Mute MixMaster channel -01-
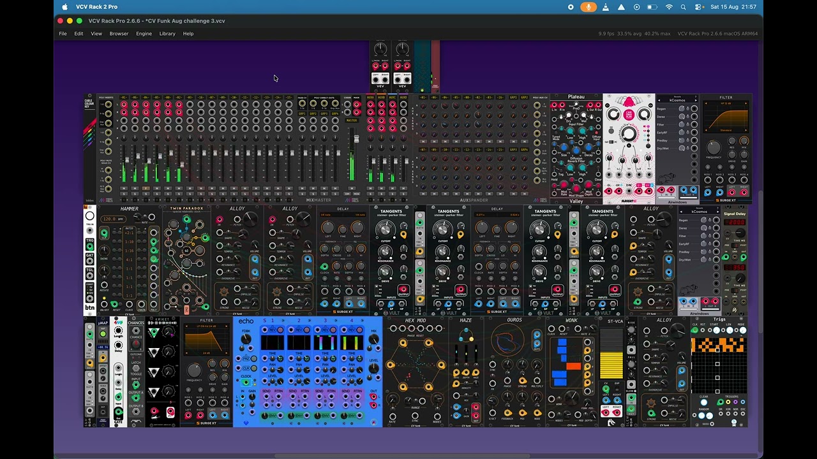 [x=124, y=188]
